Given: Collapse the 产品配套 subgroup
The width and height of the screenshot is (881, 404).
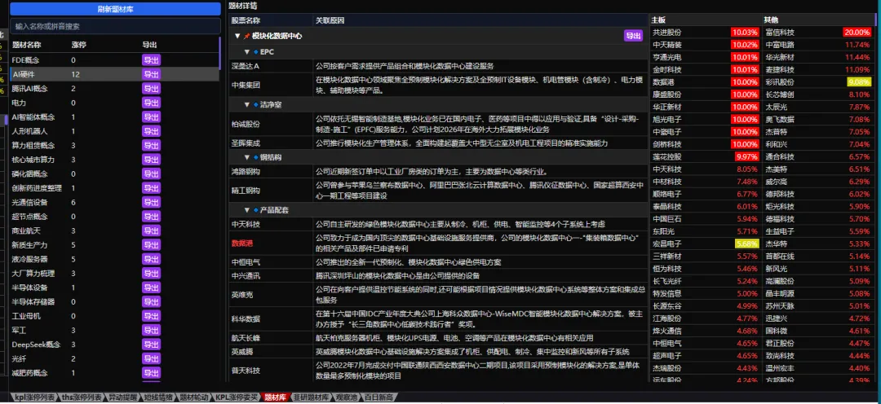Looking at the screenshot, I should point(246,210).
